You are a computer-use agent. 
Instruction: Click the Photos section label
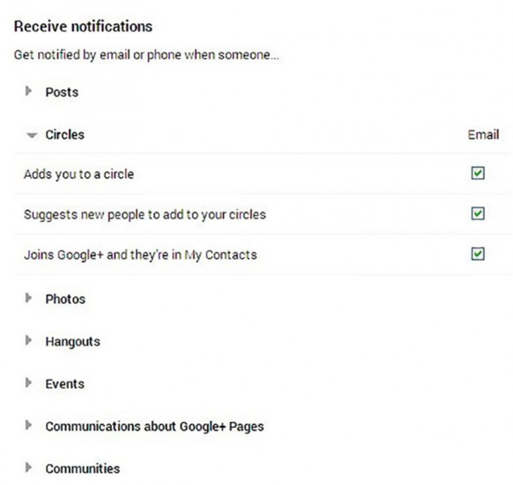[x=65, y=299]
